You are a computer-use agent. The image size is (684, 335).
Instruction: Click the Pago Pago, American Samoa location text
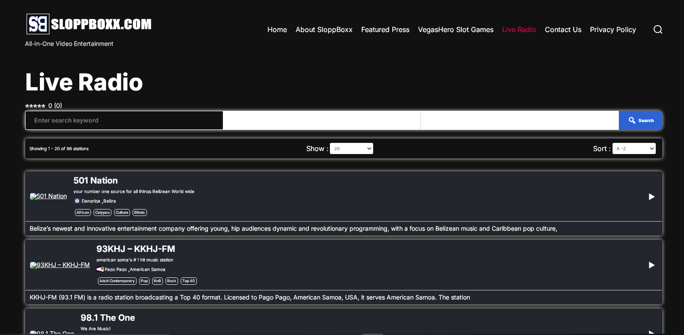click(x=135, y=270)
